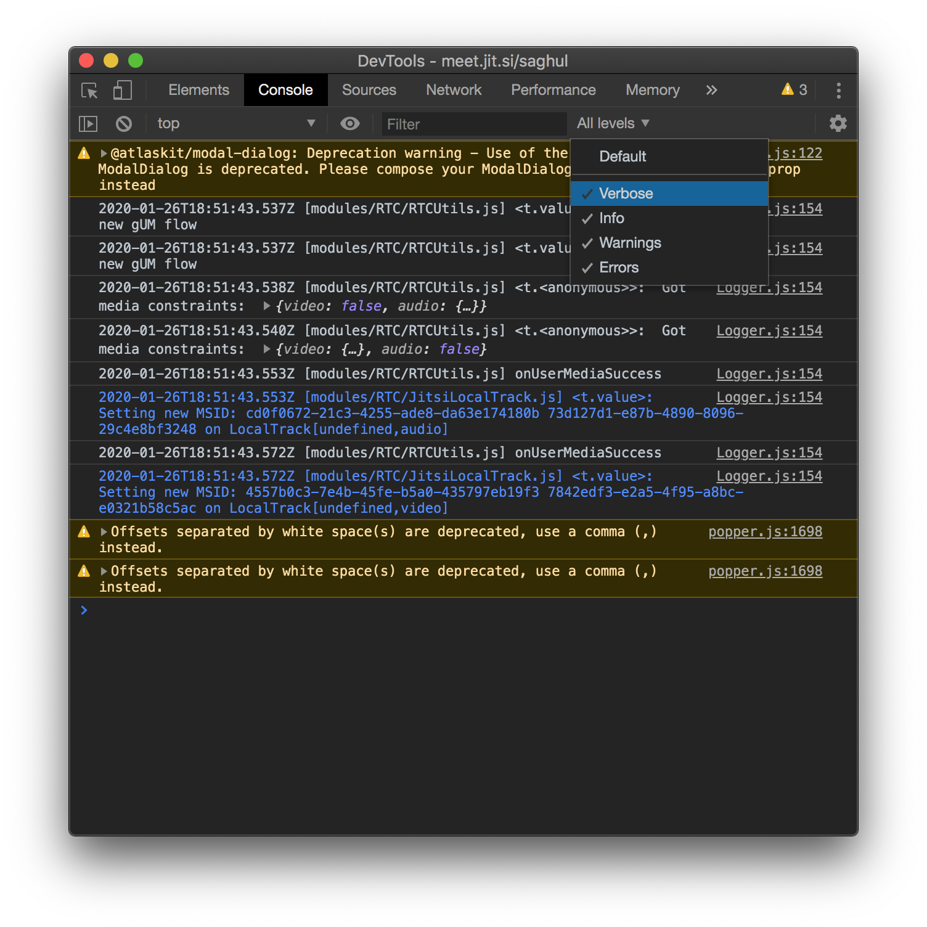
Task: Activate the inspect element picker icon
Action: coord(90,91)
